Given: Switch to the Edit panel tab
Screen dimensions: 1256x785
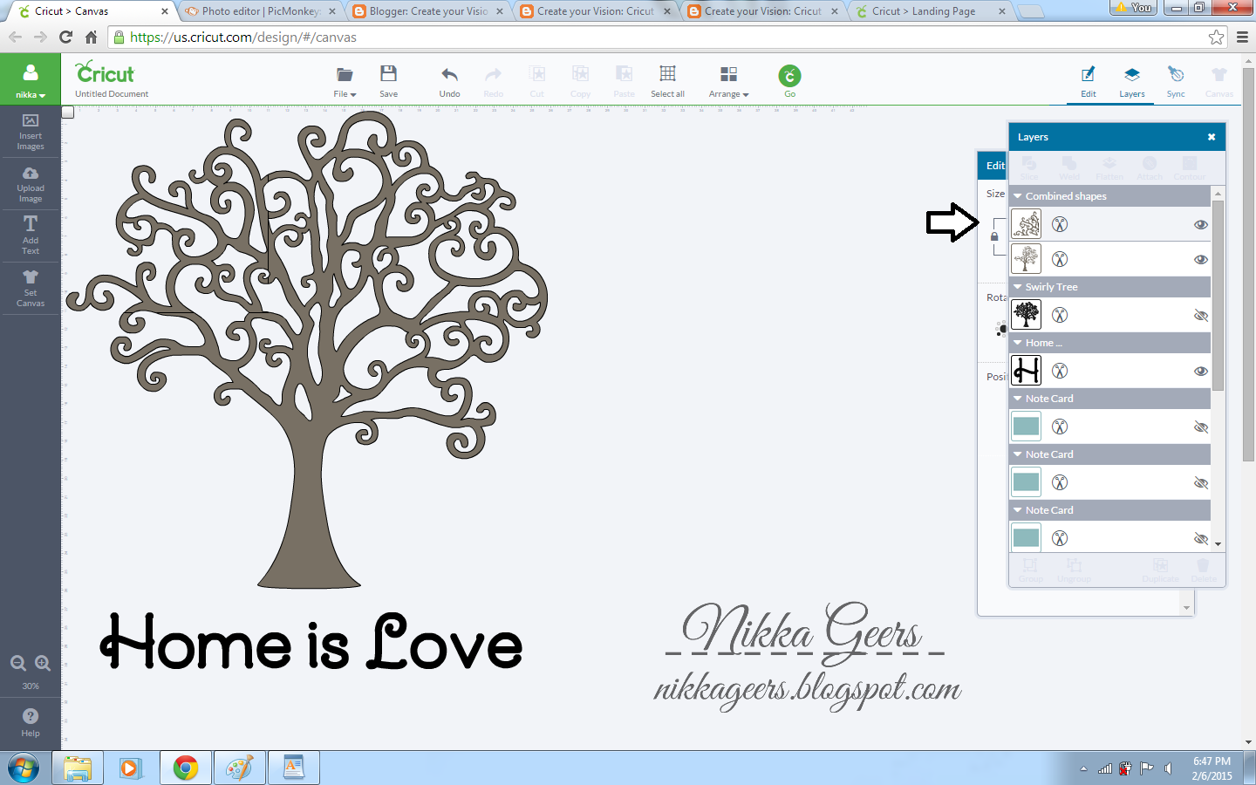Looking at the screenshot, I should click(1088, 80).
